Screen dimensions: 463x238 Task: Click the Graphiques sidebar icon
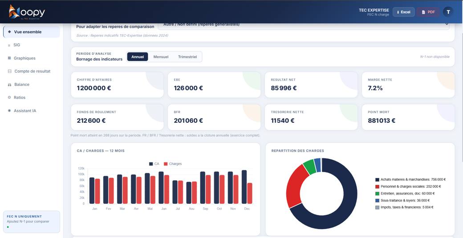(9, 58)
